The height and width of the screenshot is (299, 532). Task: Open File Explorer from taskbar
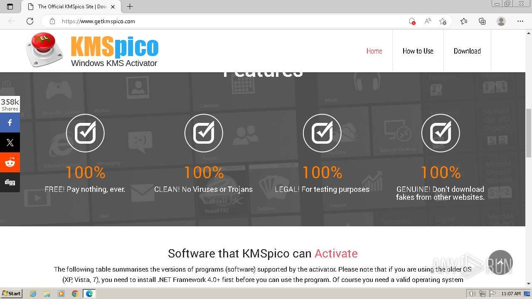(x=47, y=294)
